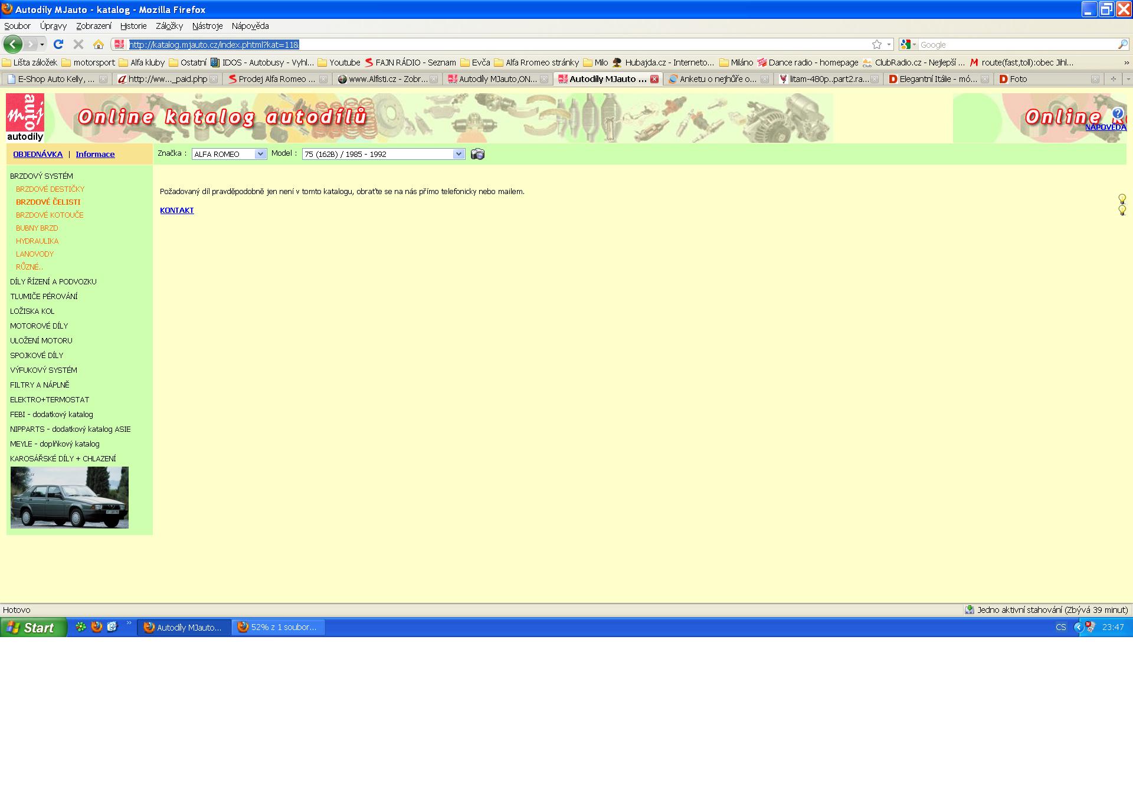The height and width of the screenshot is (807, 1133).
Task: Open the 52% download taskbar window
Action: 278,628
